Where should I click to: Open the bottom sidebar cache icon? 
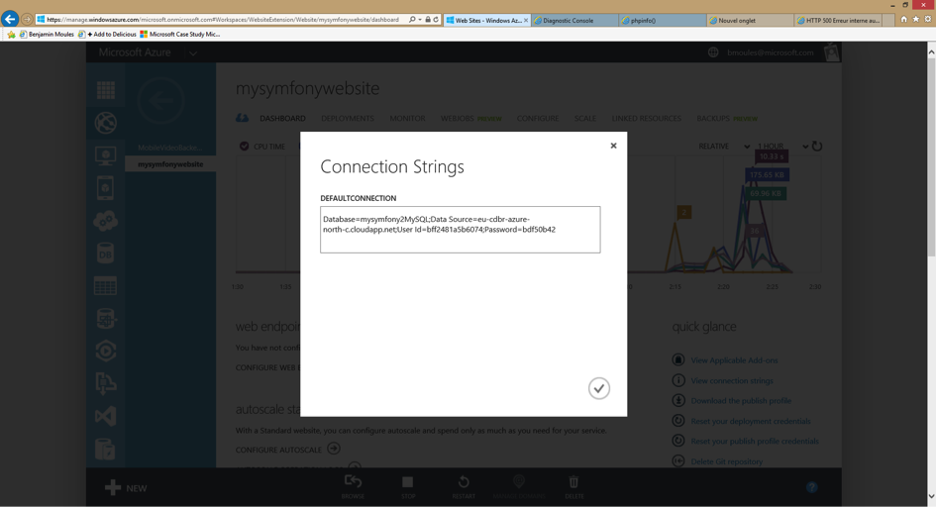coord(106,449)
